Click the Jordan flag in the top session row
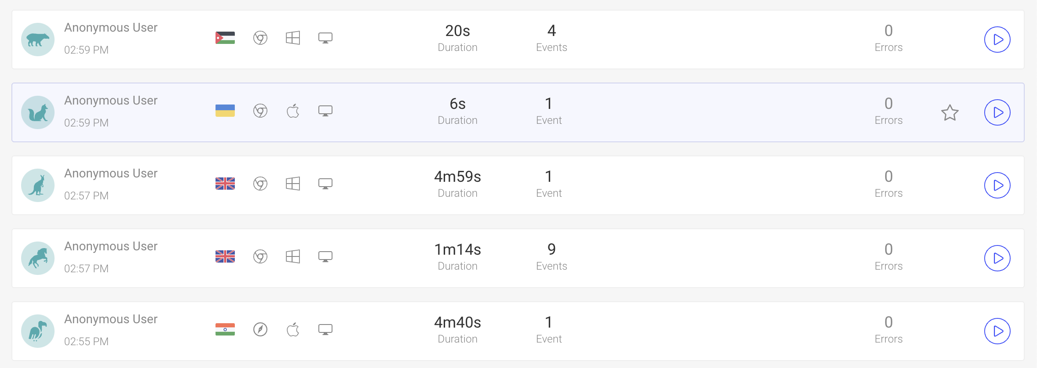The image size is (1037, 368). click(225, 38)
